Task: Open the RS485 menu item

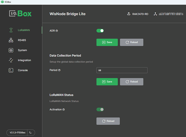Action: pyautogui.click(x=22, y=40)
